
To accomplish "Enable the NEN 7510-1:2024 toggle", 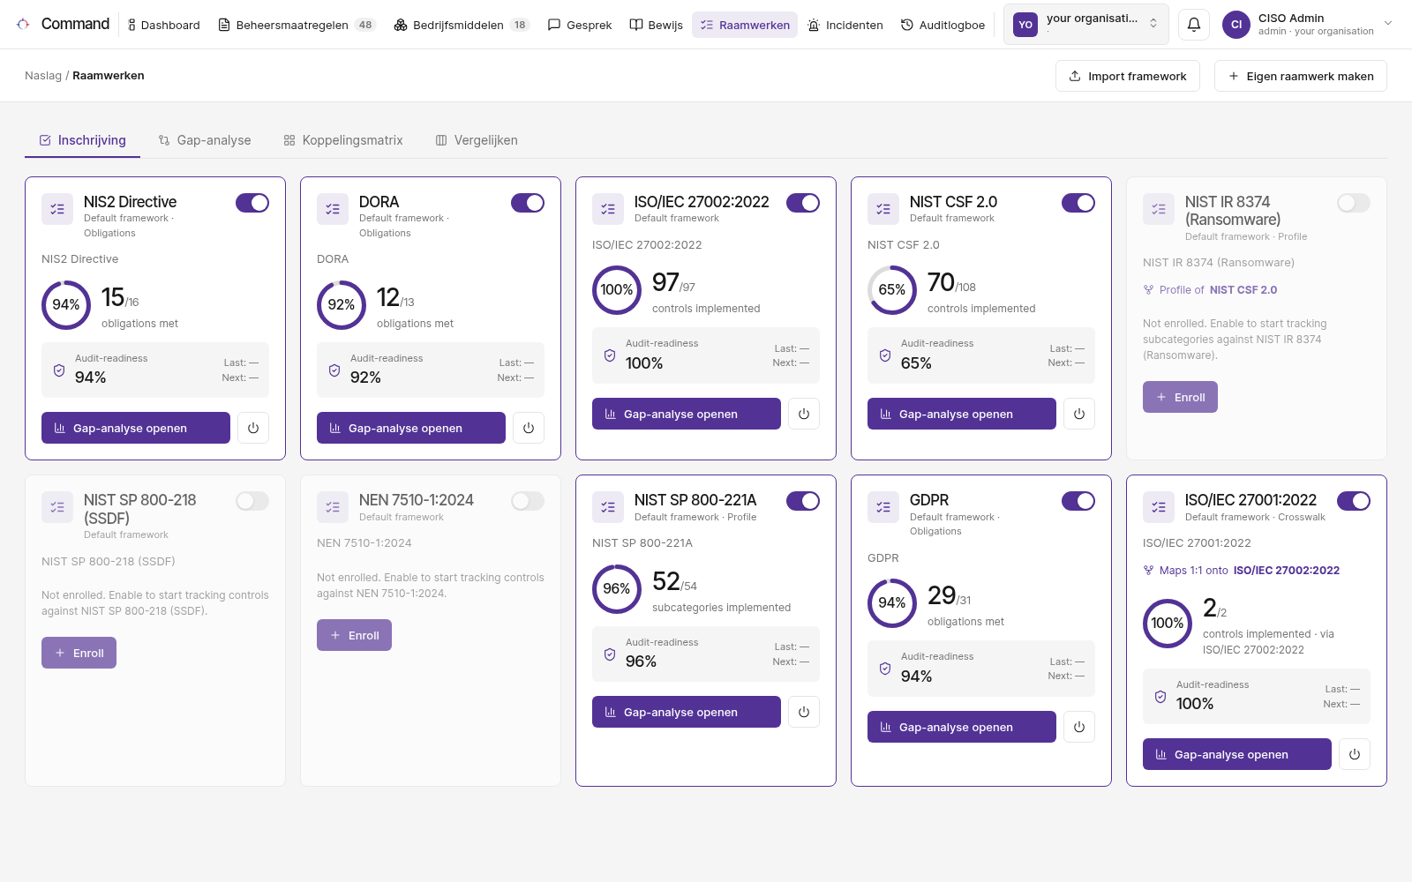I will [528, 501].
